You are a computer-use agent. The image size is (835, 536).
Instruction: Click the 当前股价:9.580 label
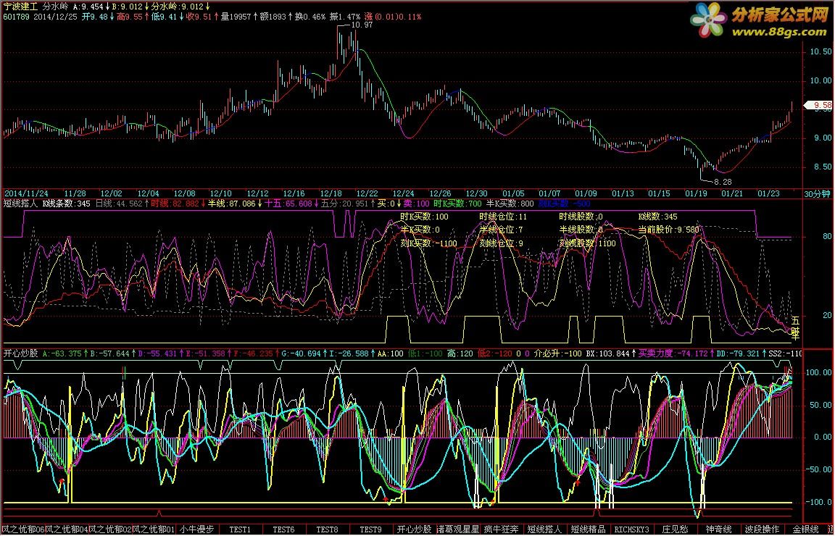pyautogui.click(x=669, y=230)
